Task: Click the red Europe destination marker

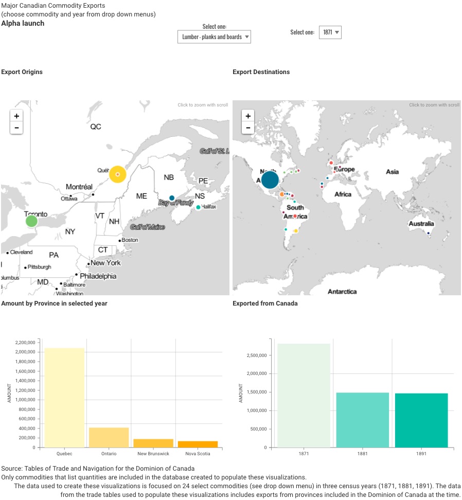Action: tap(331, 163)
